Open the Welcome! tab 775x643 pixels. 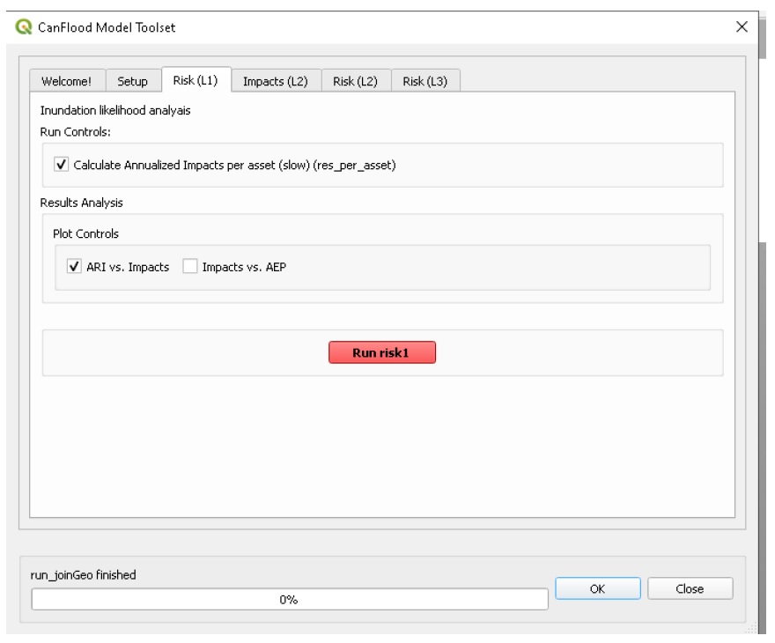tap(67, 81)
